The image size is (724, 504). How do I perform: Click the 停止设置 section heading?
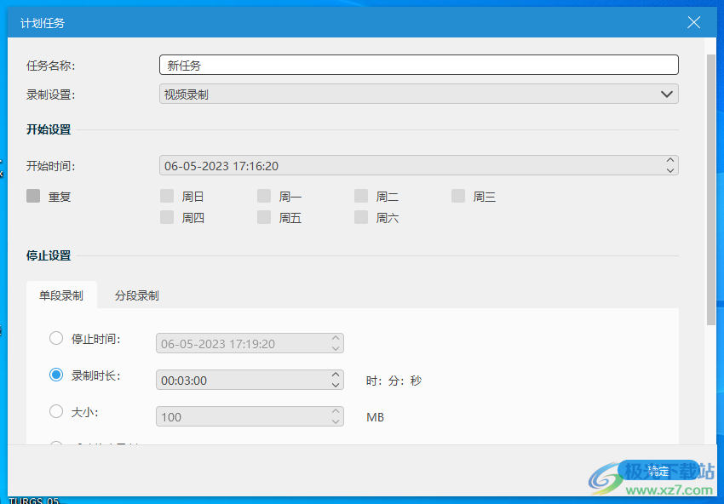point(49,255)
